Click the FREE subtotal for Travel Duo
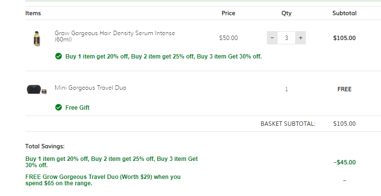 [344, 89]
